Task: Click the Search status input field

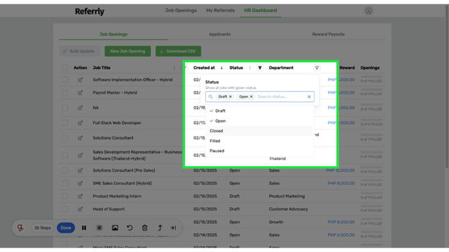Action: pos(281,97)
